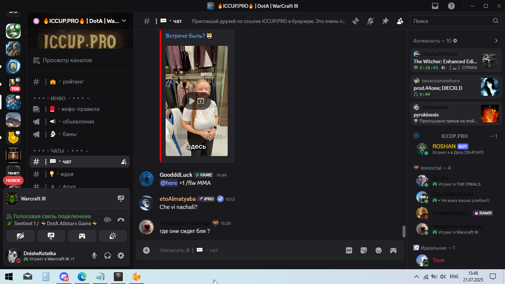This screenshot has width=505, height=284.
Task: Open the баны channel
Action: tap(80, 134)
